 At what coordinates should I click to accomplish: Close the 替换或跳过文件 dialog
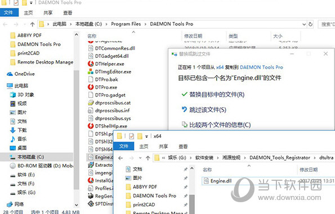click(x=325, y=54)
